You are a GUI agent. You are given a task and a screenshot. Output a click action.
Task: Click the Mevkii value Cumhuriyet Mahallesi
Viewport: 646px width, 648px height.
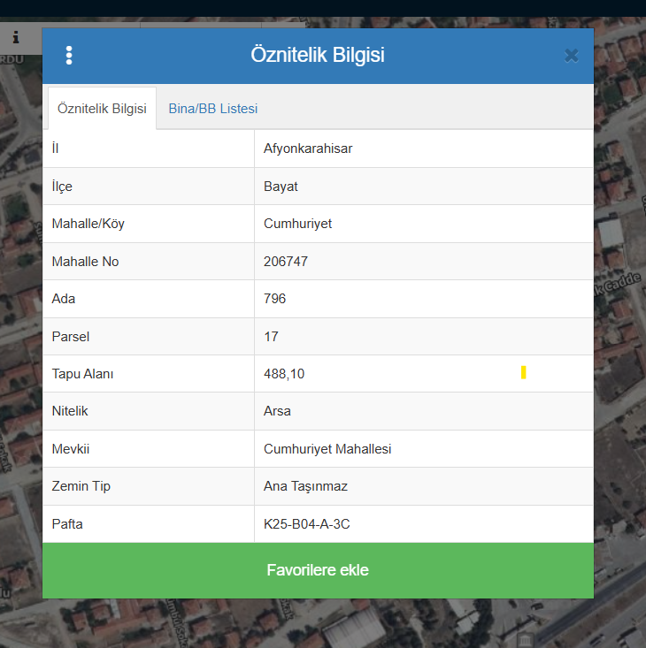point(327,449)
